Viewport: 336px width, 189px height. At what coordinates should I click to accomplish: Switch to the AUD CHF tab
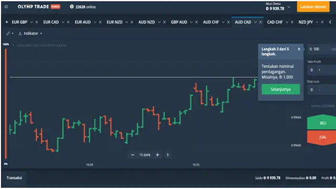(211, 22)
